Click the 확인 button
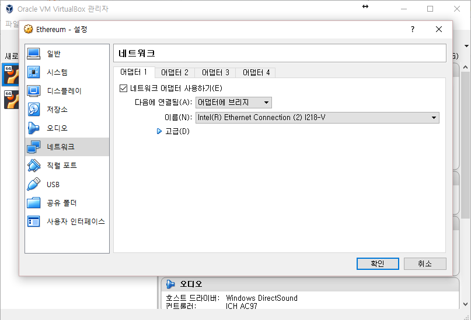Image resolution: width=471 pixels, height=320 pixels. coord(378,263)
